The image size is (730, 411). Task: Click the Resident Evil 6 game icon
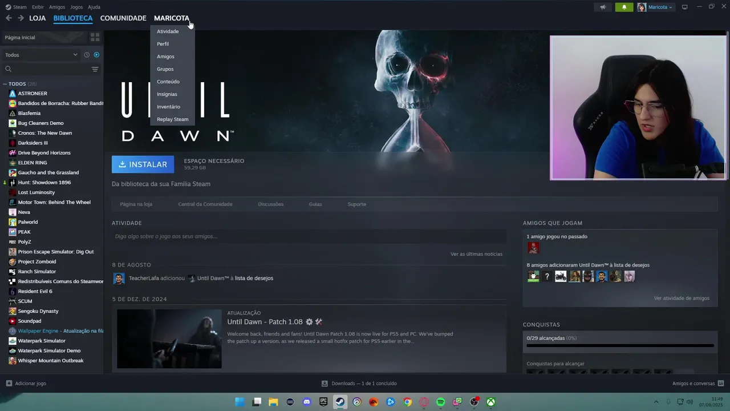[x=13, y=292]
